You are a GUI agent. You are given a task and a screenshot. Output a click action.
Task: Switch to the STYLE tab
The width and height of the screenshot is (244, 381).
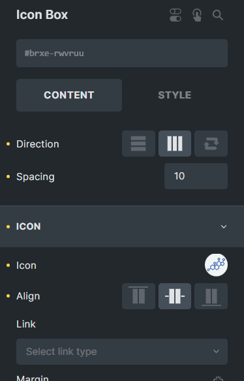pyautogui.click(x=175, y=95)
